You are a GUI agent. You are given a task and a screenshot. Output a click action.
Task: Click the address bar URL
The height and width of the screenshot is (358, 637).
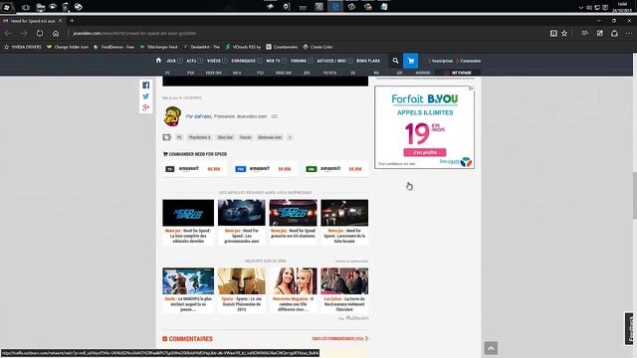click(135, 33)
